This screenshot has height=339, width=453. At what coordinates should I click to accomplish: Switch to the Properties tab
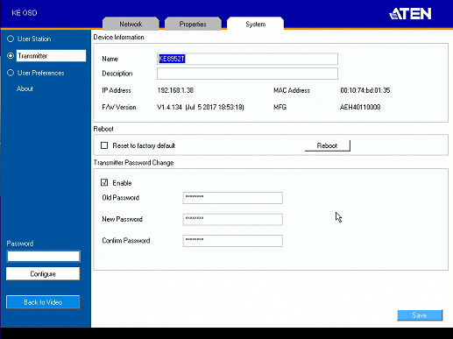193,24
